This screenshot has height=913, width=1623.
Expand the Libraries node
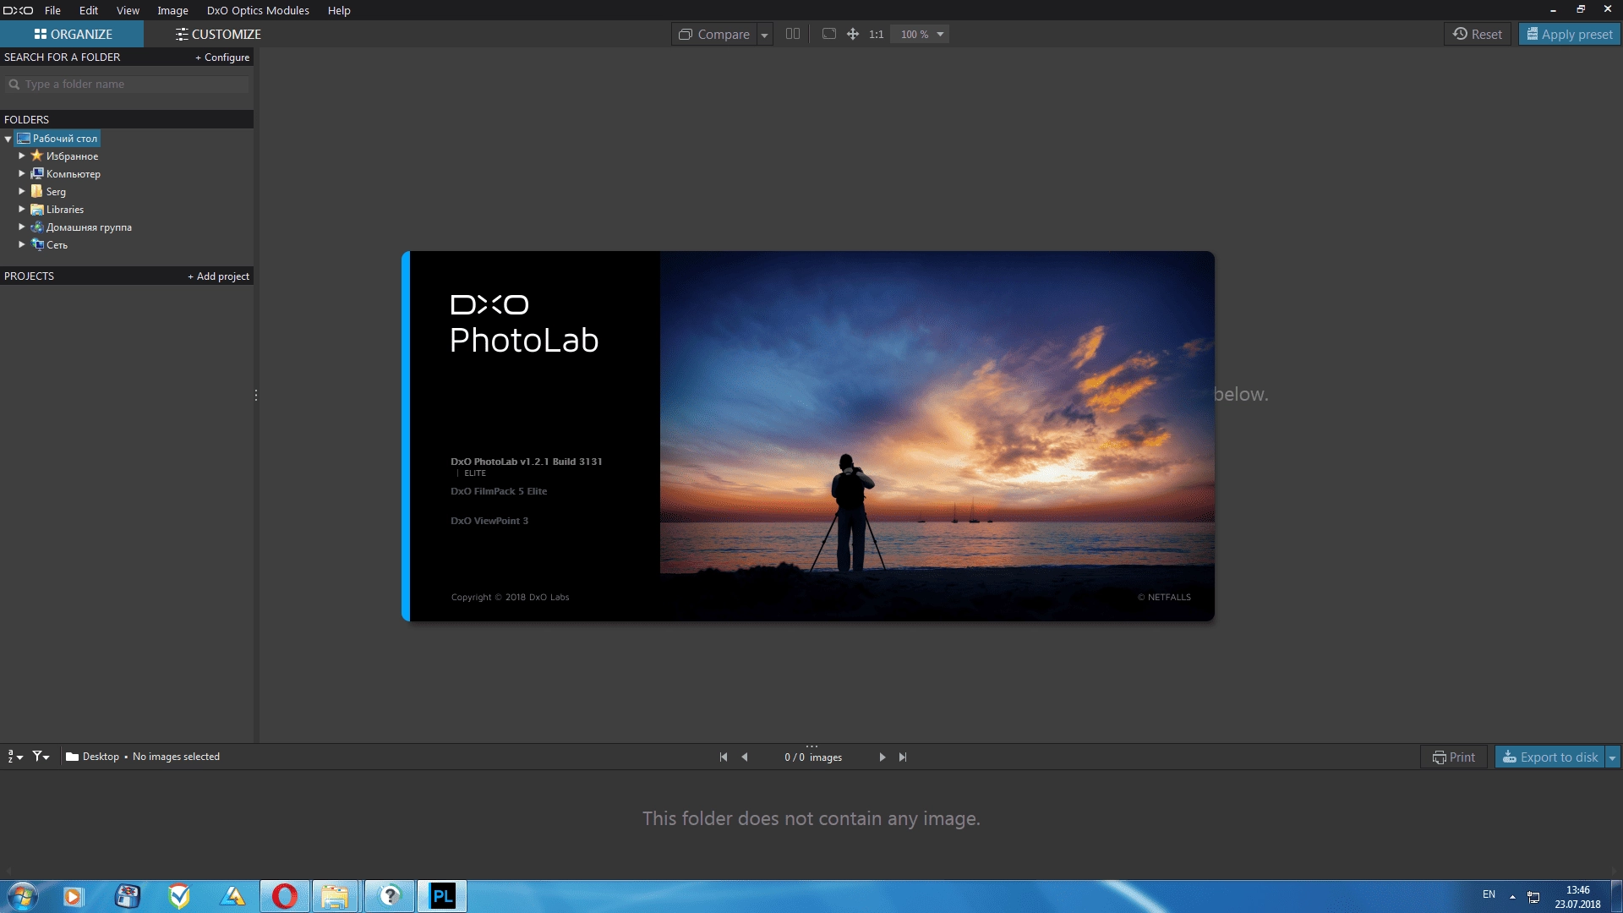(22, 209)
